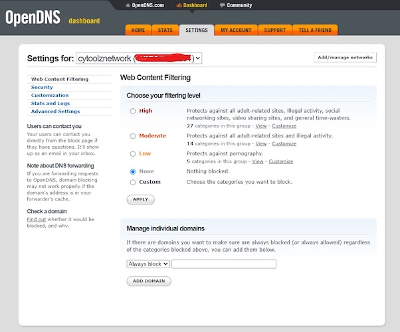Open the Stats and Logs section
400x332 pixels.
pos(50,104)
